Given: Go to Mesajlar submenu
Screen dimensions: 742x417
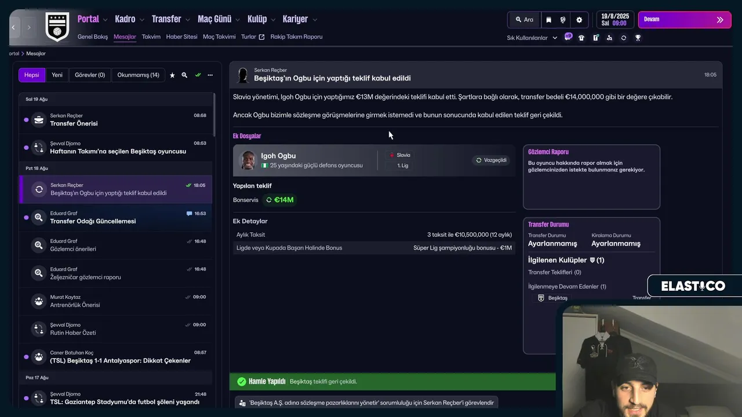Looking at the screenshot, I should (125, 36).
